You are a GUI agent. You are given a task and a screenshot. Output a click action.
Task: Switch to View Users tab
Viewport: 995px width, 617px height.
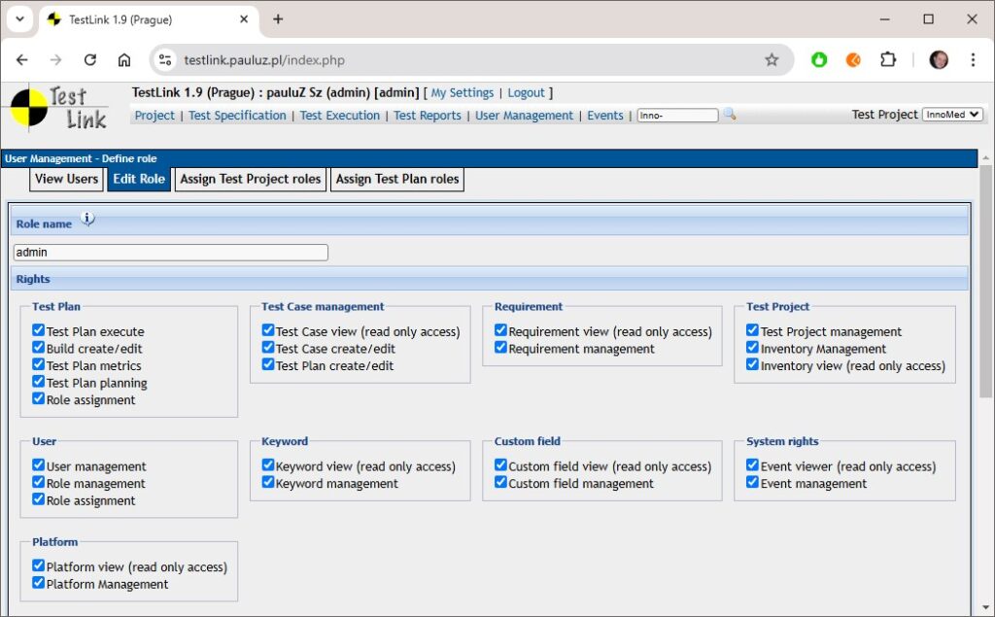tap(66, 179)
